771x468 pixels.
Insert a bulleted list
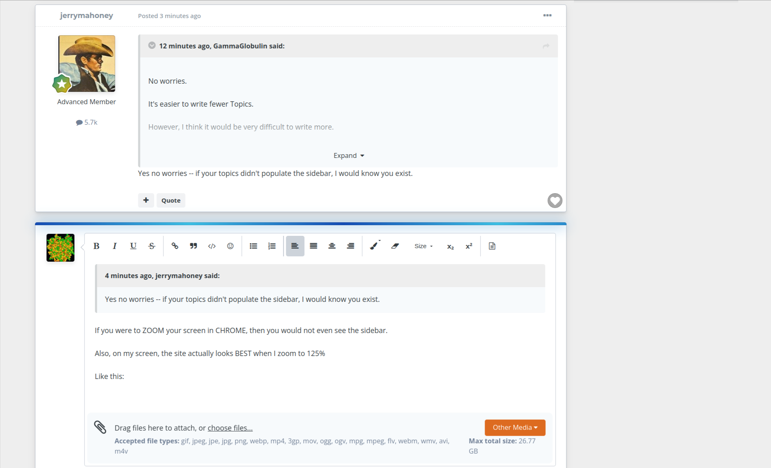pos(253,246)
